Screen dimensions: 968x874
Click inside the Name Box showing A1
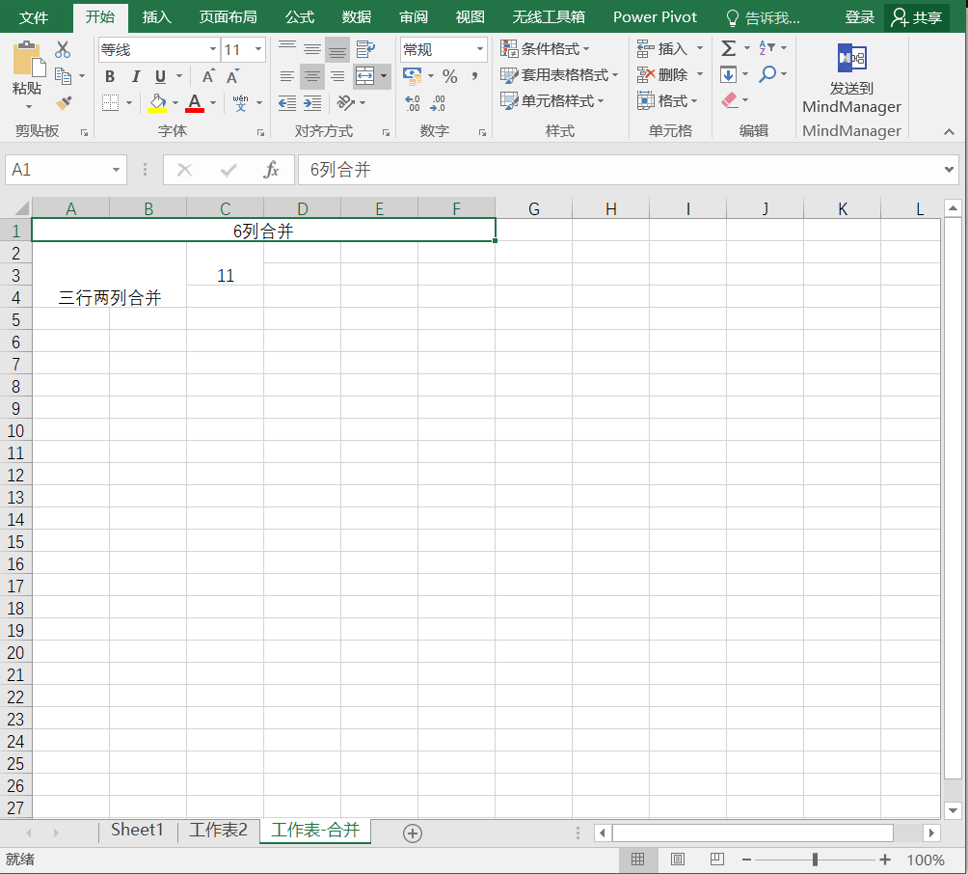[x=58, y=169]
